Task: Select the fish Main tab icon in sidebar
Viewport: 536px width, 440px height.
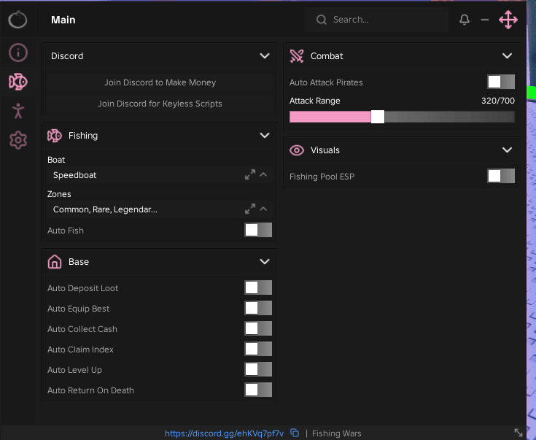Action: (18, 82)
